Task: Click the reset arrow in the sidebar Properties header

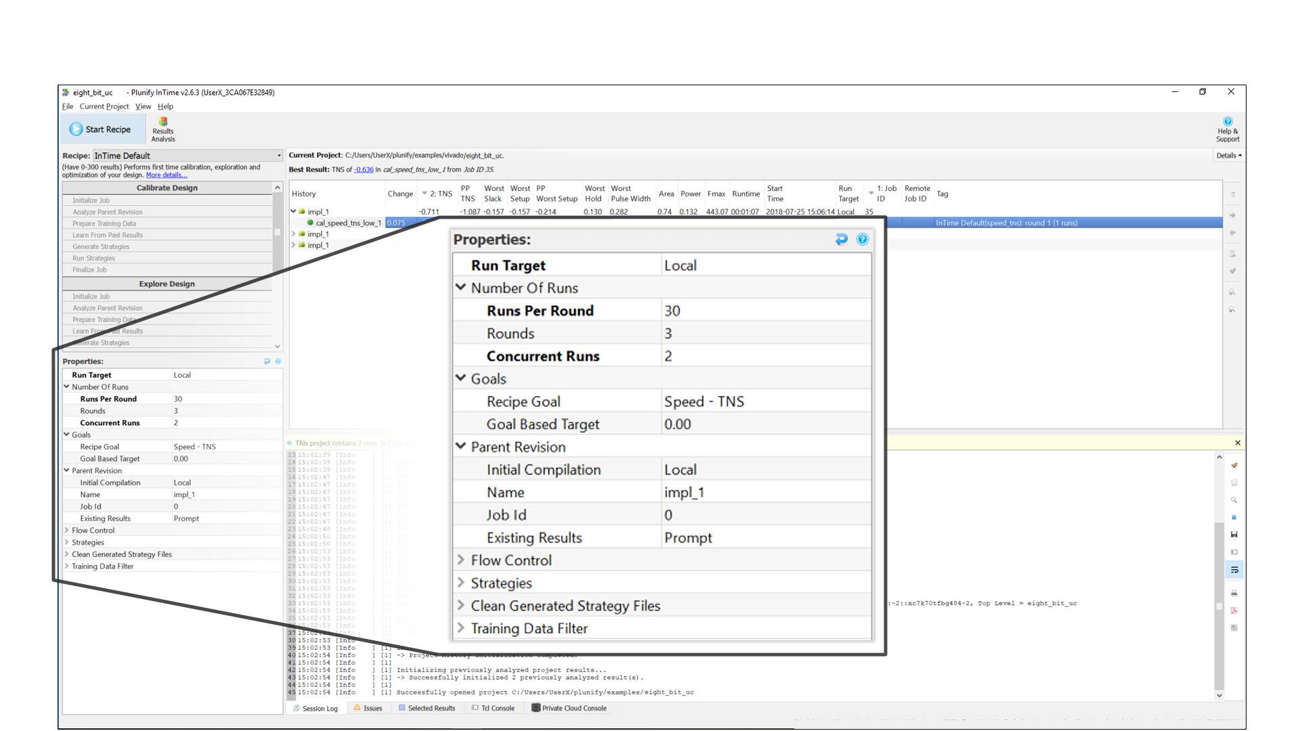Action: 267,361
